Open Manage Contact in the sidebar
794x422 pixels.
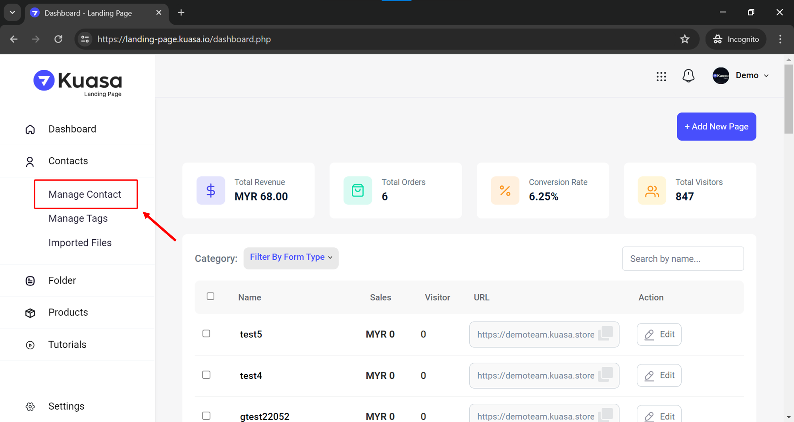pyautogui.click(x=85, y=194)
